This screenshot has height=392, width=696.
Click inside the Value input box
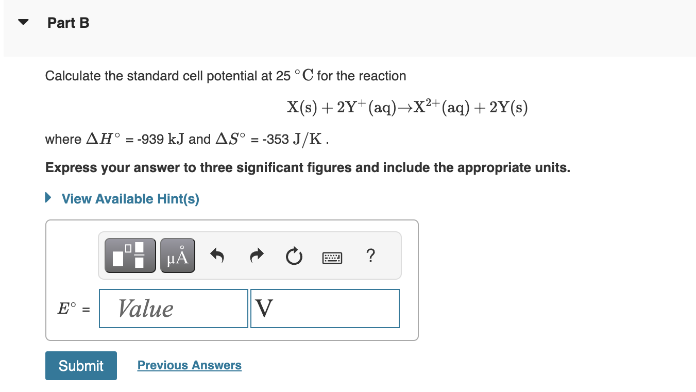point(173,308)
